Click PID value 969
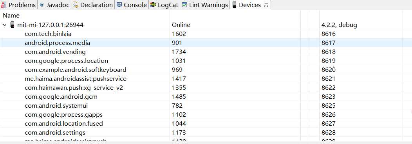The image size is (412, 144). pos(177,69)
